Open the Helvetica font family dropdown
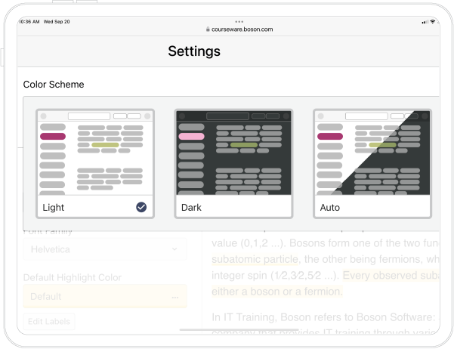This screenshot has height=349, width=454. click(104, 249)
